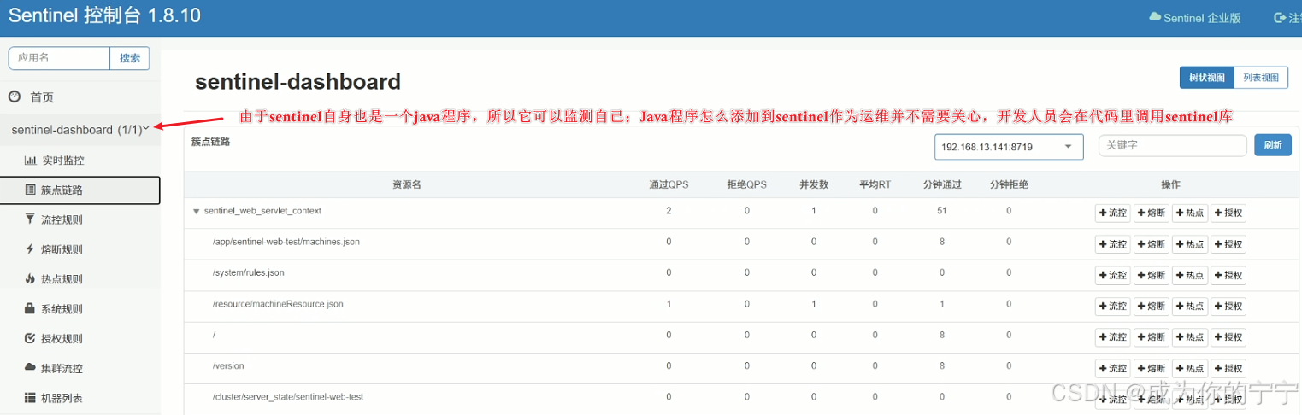Open 集群流控 in the sidebar
1302x415 pixels.
click(x=62, y=368)
